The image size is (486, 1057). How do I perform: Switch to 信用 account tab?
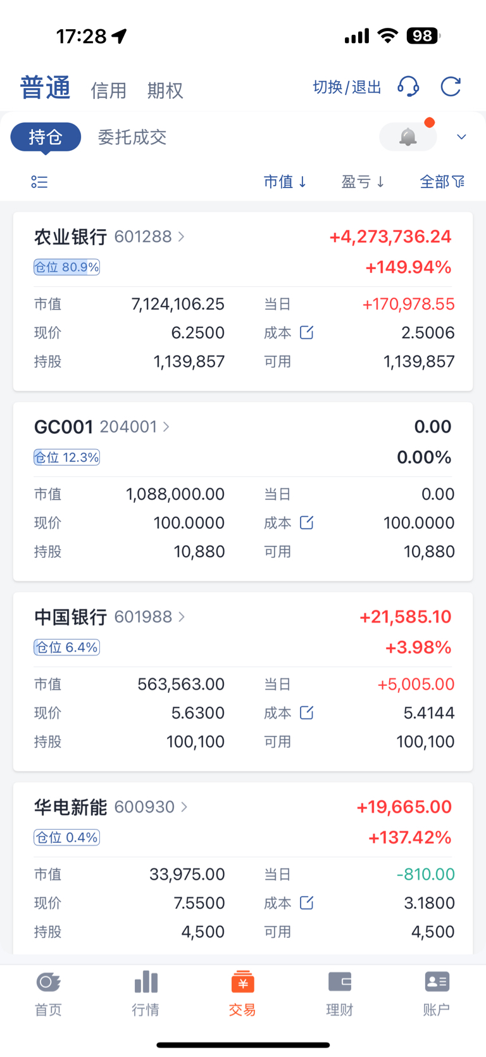point(108,91)
